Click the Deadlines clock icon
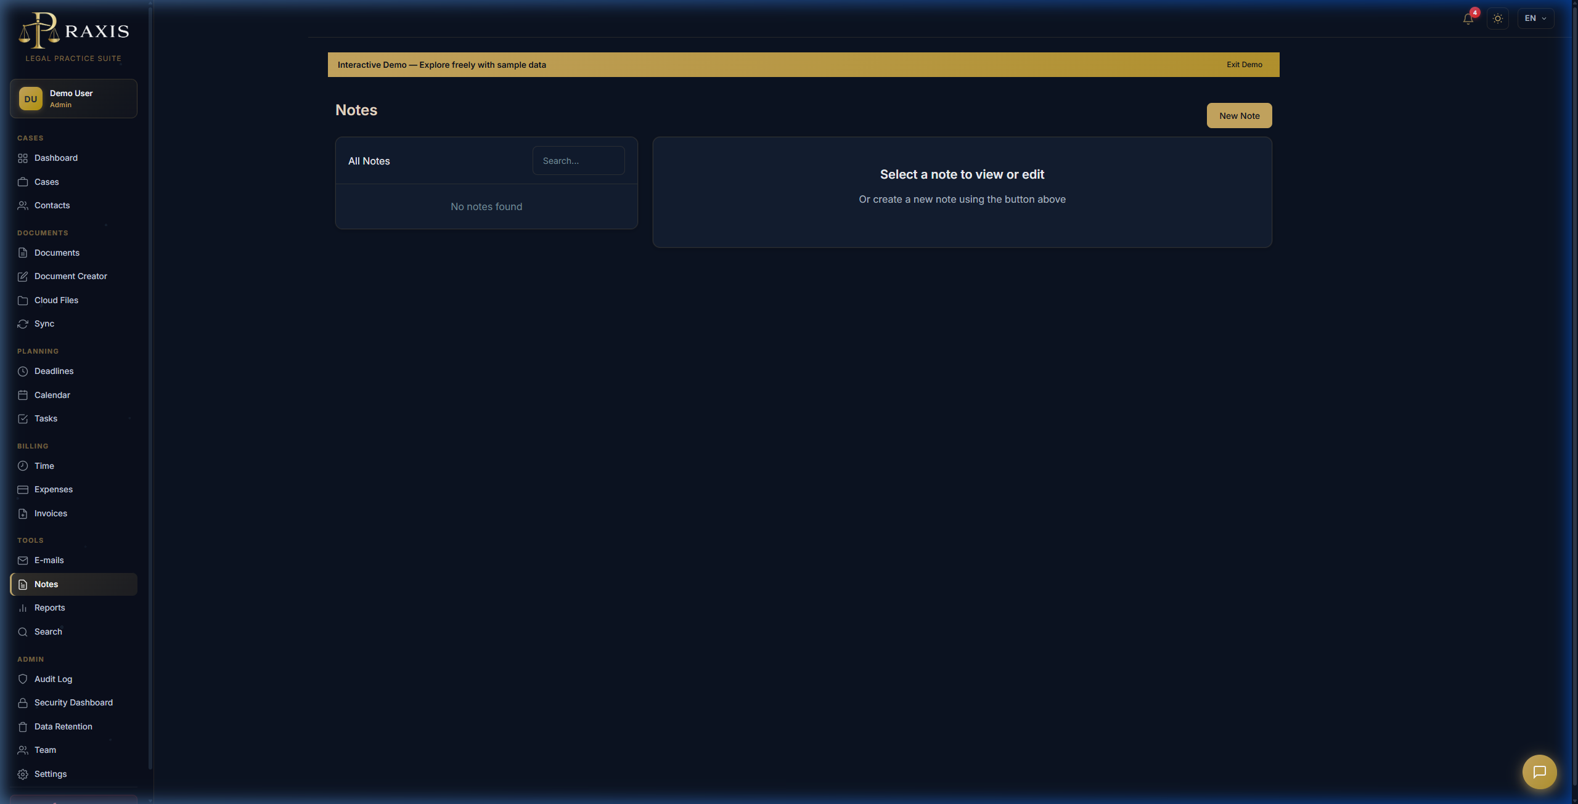1578x804 pixels. tap(23, 372)
